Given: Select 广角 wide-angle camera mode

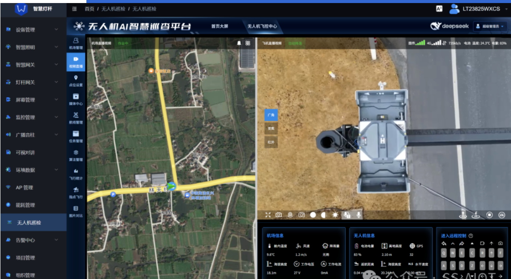Looking at the screenshot, I should coord(271,115).
